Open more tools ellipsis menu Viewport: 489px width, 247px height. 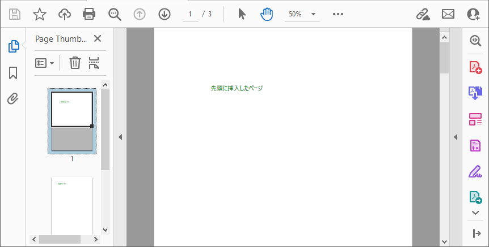[x=338, y=14]
